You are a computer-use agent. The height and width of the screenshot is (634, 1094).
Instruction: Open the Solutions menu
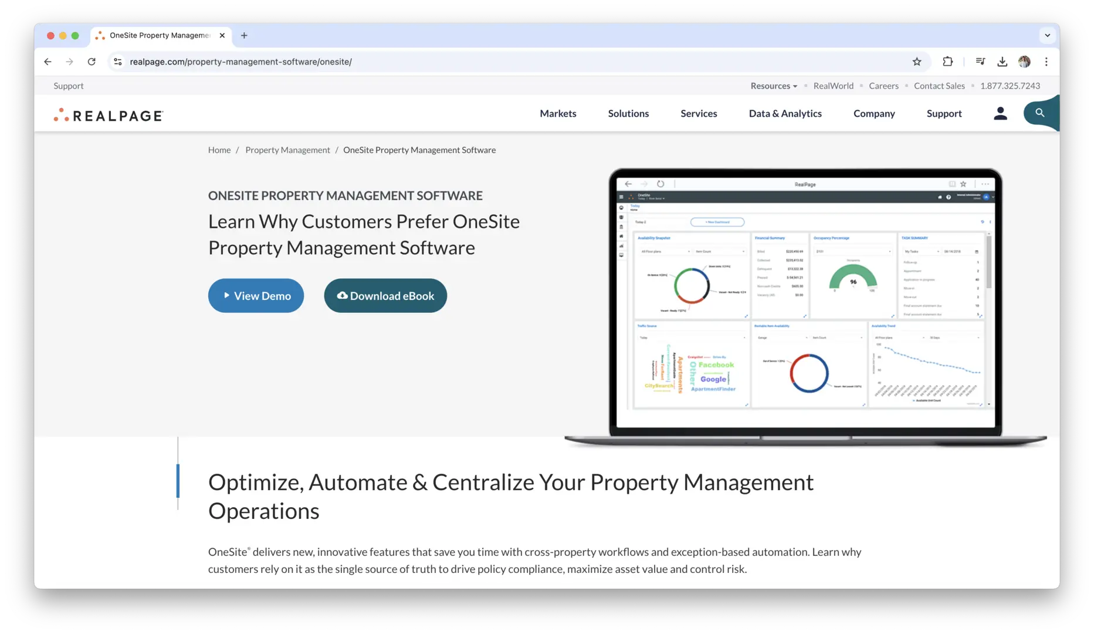tap(628, 113)
